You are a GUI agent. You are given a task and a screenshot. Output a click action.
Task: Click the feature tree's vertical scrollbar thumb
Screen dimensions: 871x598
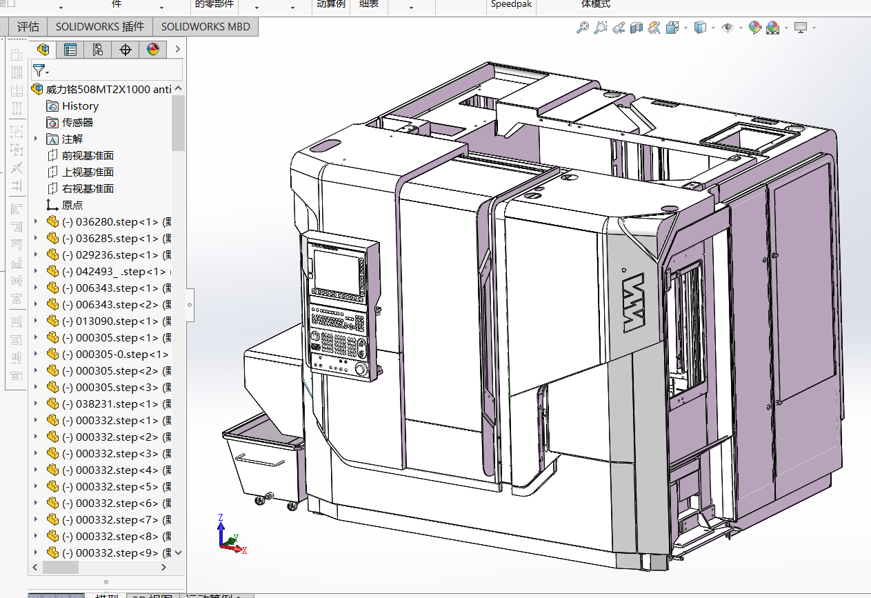(x=179, y=123)
